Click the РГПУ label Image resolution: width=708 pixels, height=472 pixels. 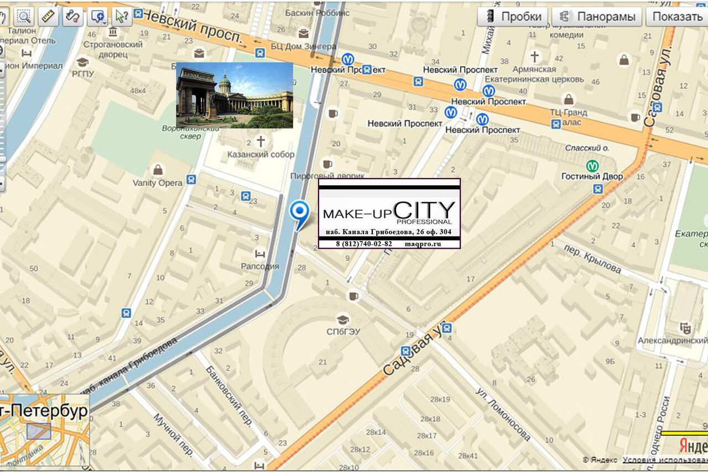(82, 74)
